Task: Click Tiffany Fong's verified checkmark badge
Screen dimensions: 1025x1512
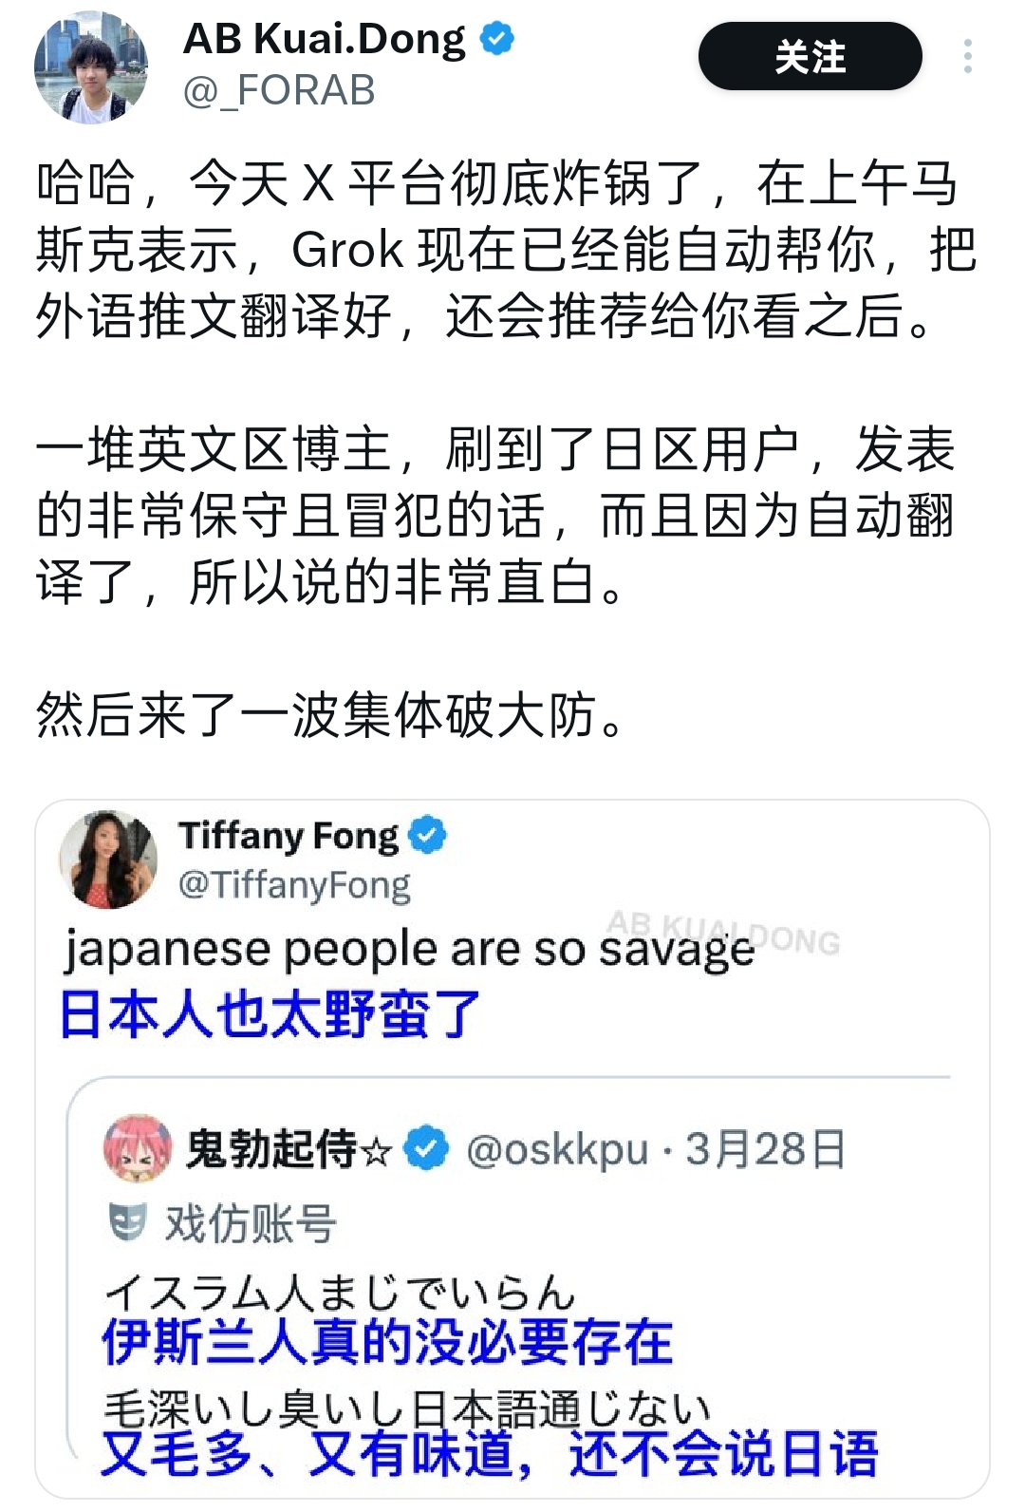Action: click(427, 836)
